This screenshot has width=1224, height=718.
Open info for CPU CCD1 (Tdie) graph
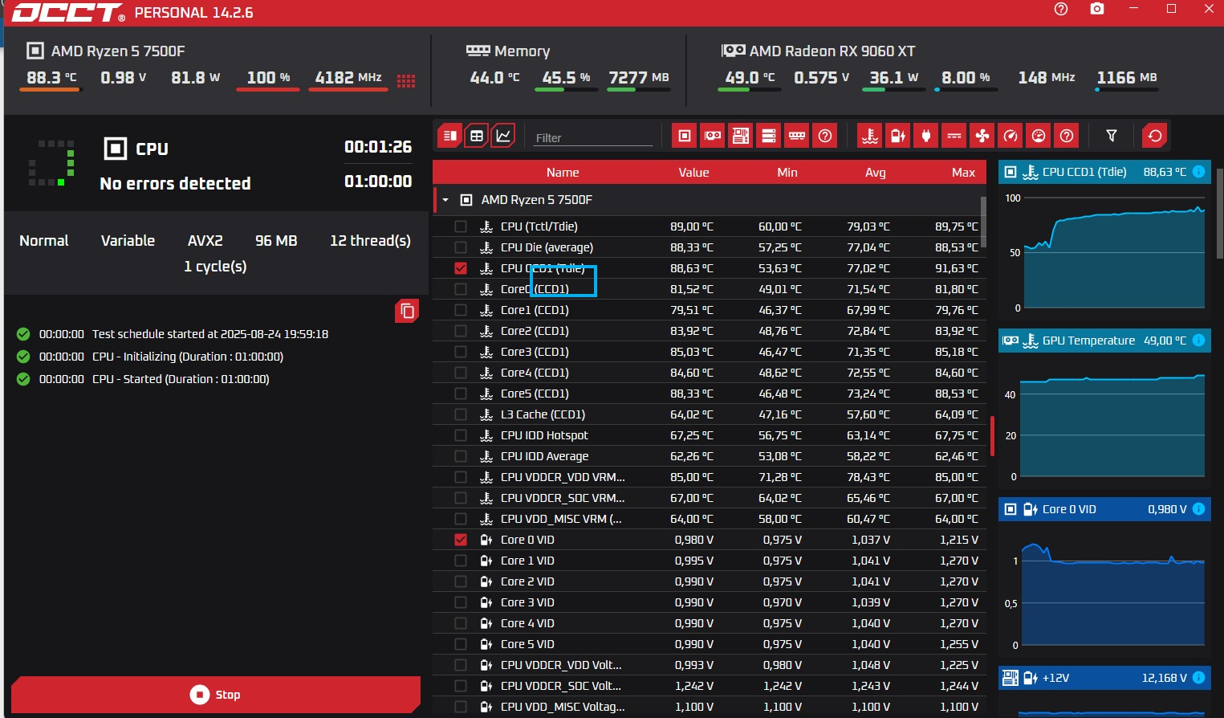pos(1198,172)
